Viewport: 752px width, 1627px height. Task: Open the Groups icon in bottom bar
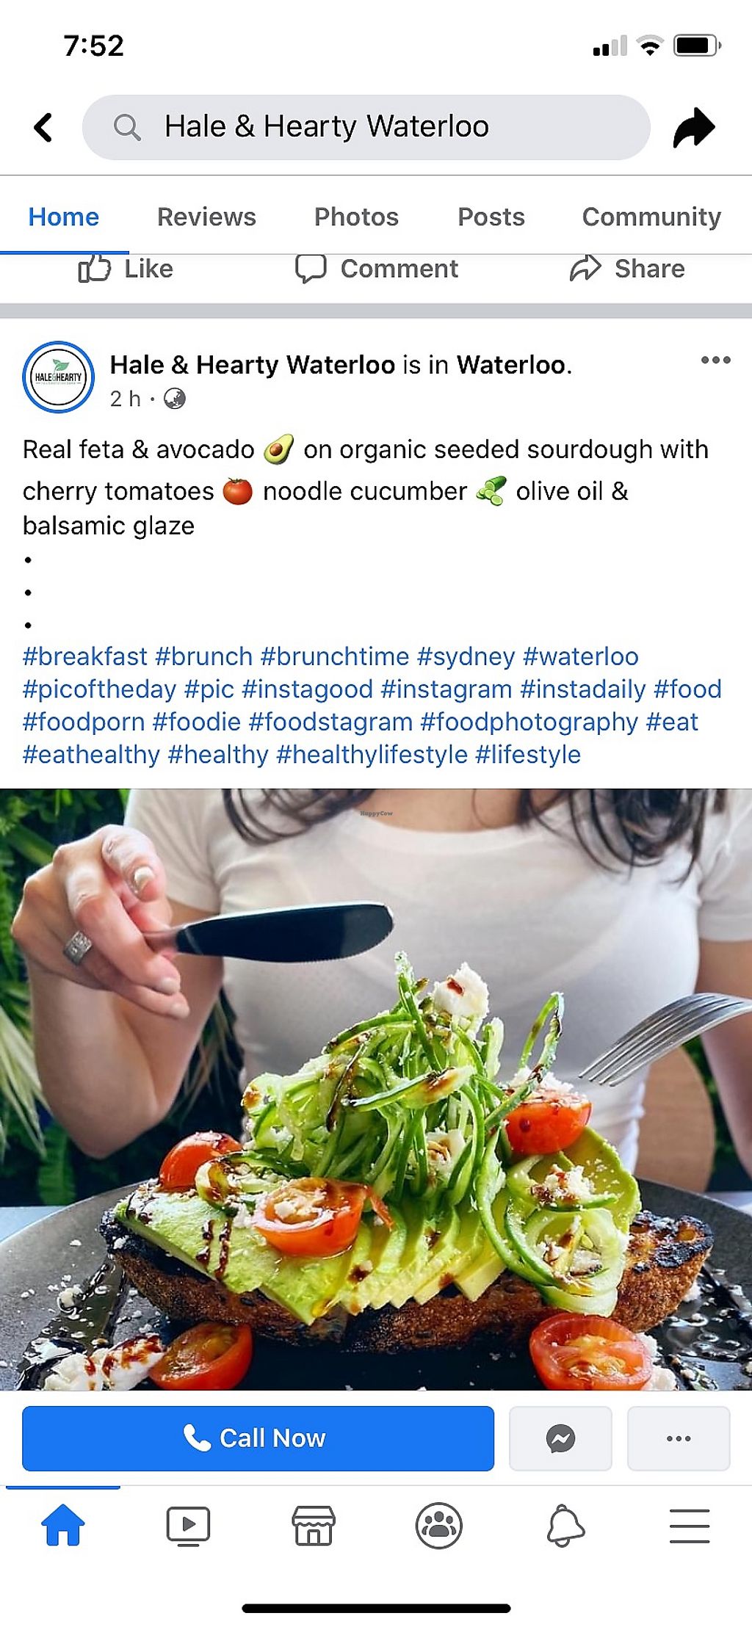click(438, 1526)
